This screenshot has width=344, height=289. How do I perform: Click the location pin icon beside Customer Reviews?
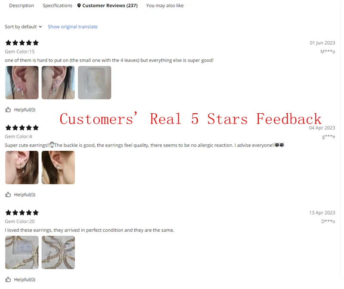(x=79, y=6)
